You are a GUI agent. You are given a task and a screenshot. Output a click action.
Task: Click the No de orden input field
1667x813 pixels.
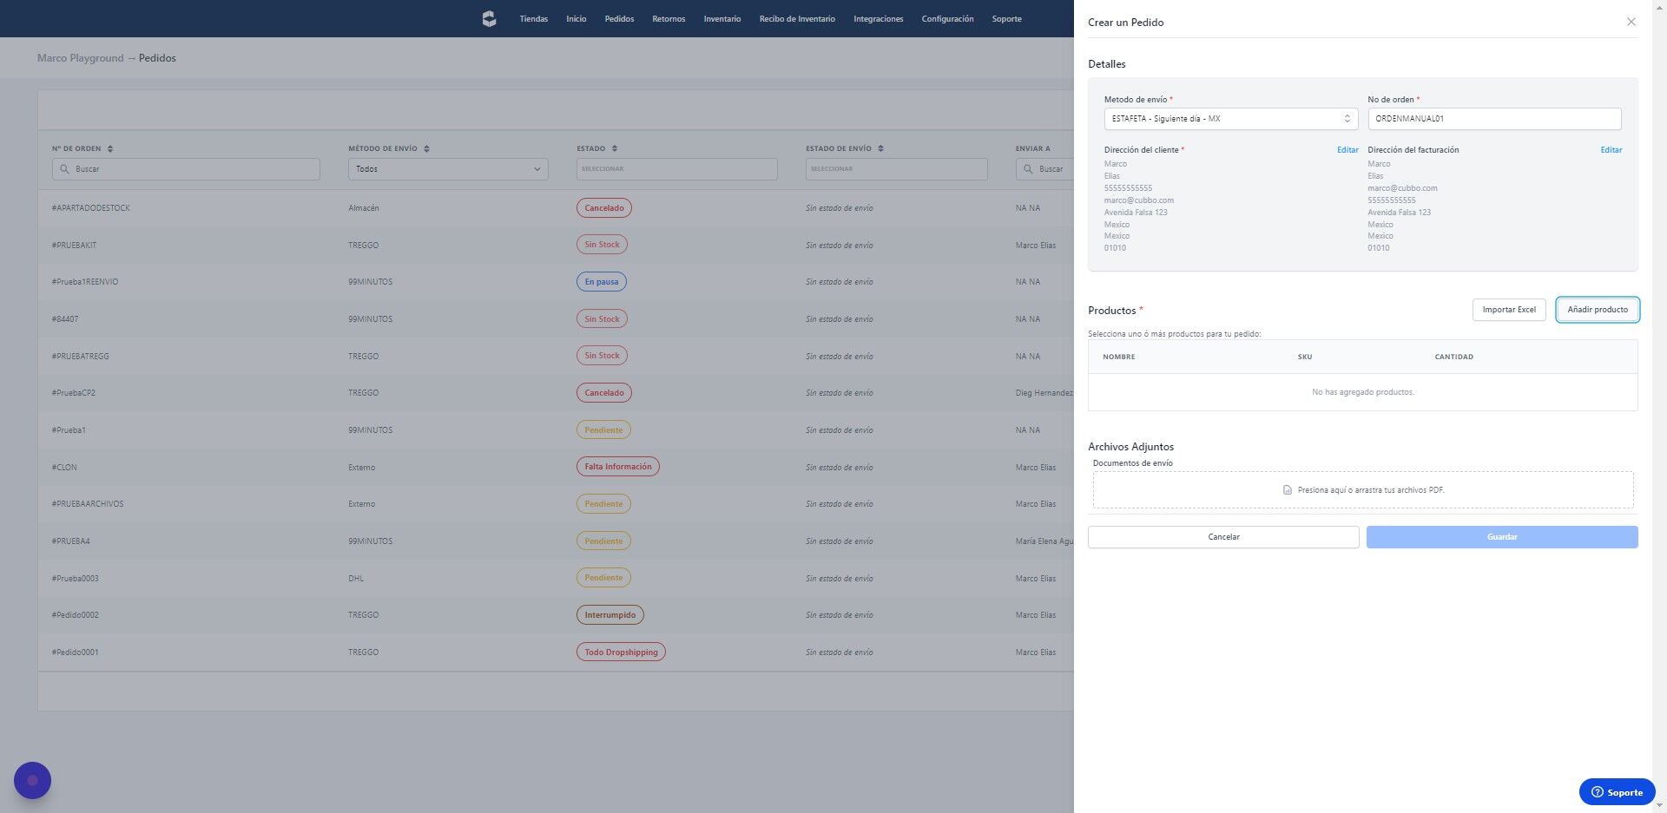coord(1494,119)
